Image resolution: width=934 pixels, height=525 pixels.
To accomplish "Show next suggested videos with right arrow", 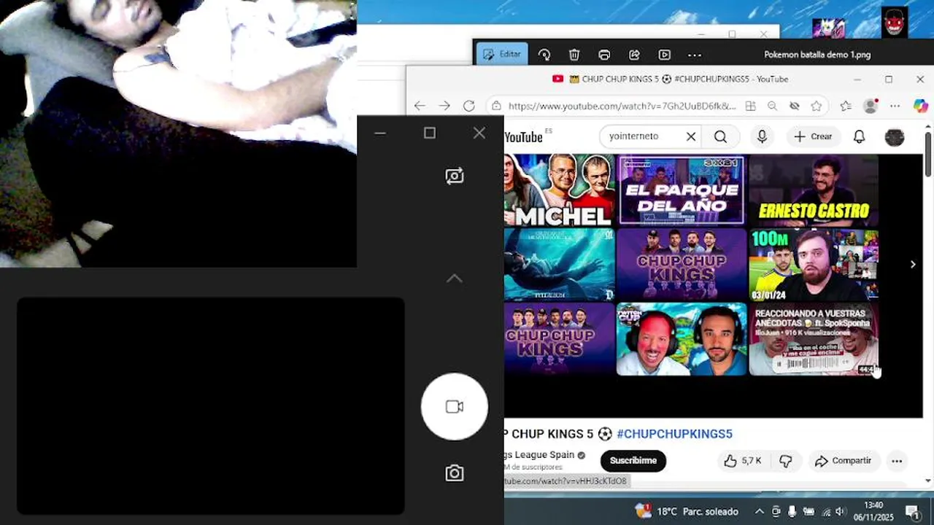I will click(913, 265).
